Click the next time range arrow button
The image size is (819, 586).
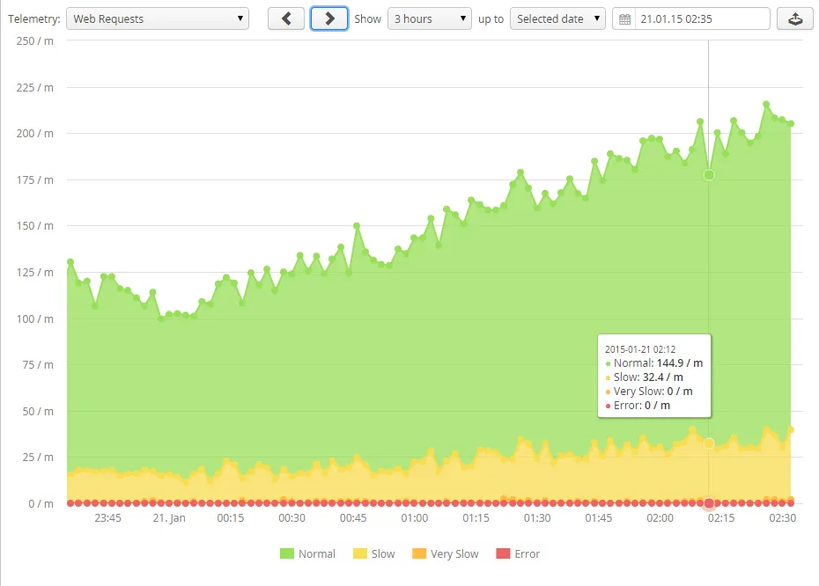click(x=329, y=18)
